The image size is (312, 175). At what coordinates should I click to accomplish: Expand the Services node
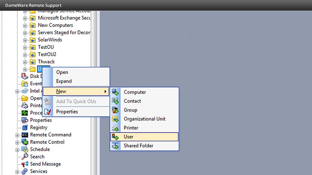[17, 172]
